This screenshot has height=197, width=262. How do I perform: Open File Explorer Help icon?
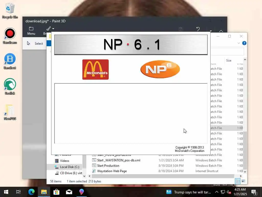[244, 43]
